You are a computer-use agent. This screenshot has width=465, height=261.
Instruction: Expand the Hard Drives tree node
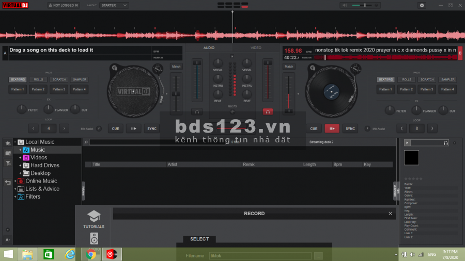click(20, 166)
